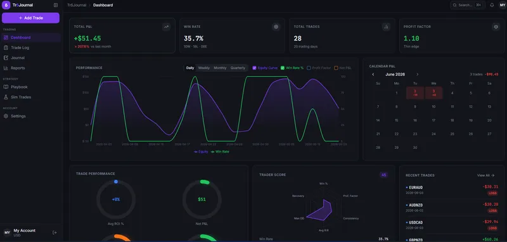Click calendar day 30
Image resolution: width=507 pixels, height=242 pixels.
click(415, 148)
